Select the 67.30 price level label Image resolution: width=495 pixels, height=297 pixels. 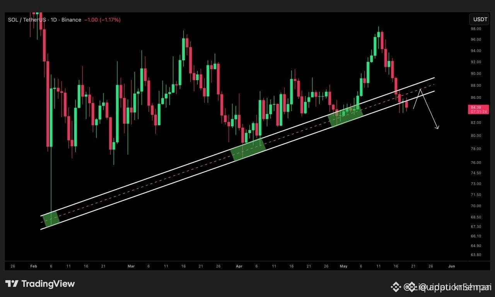click(476, 227)
